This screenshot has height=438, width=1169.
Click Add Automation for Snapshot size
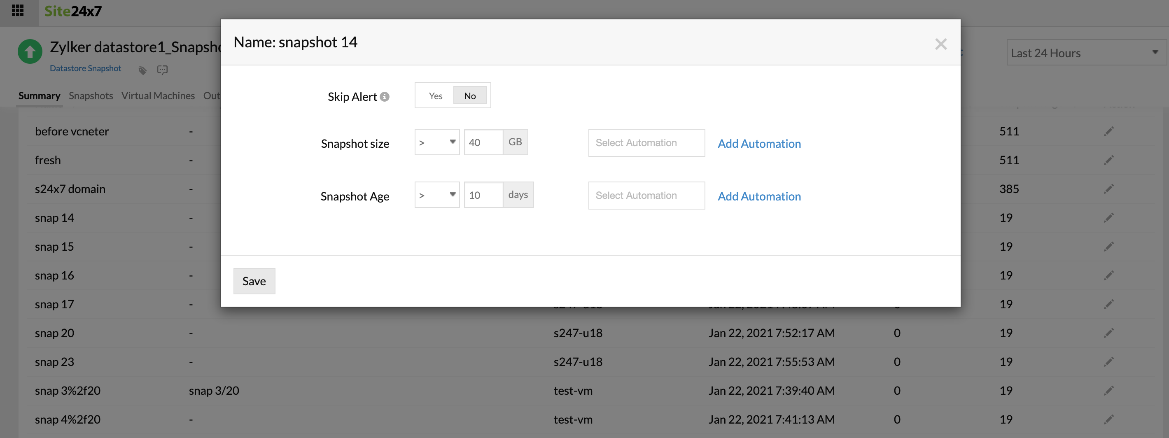tap(759, 143)
